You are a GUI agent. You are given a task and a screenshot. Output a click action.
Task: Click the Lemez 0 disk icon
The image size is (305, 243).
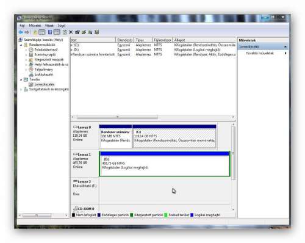75,127
